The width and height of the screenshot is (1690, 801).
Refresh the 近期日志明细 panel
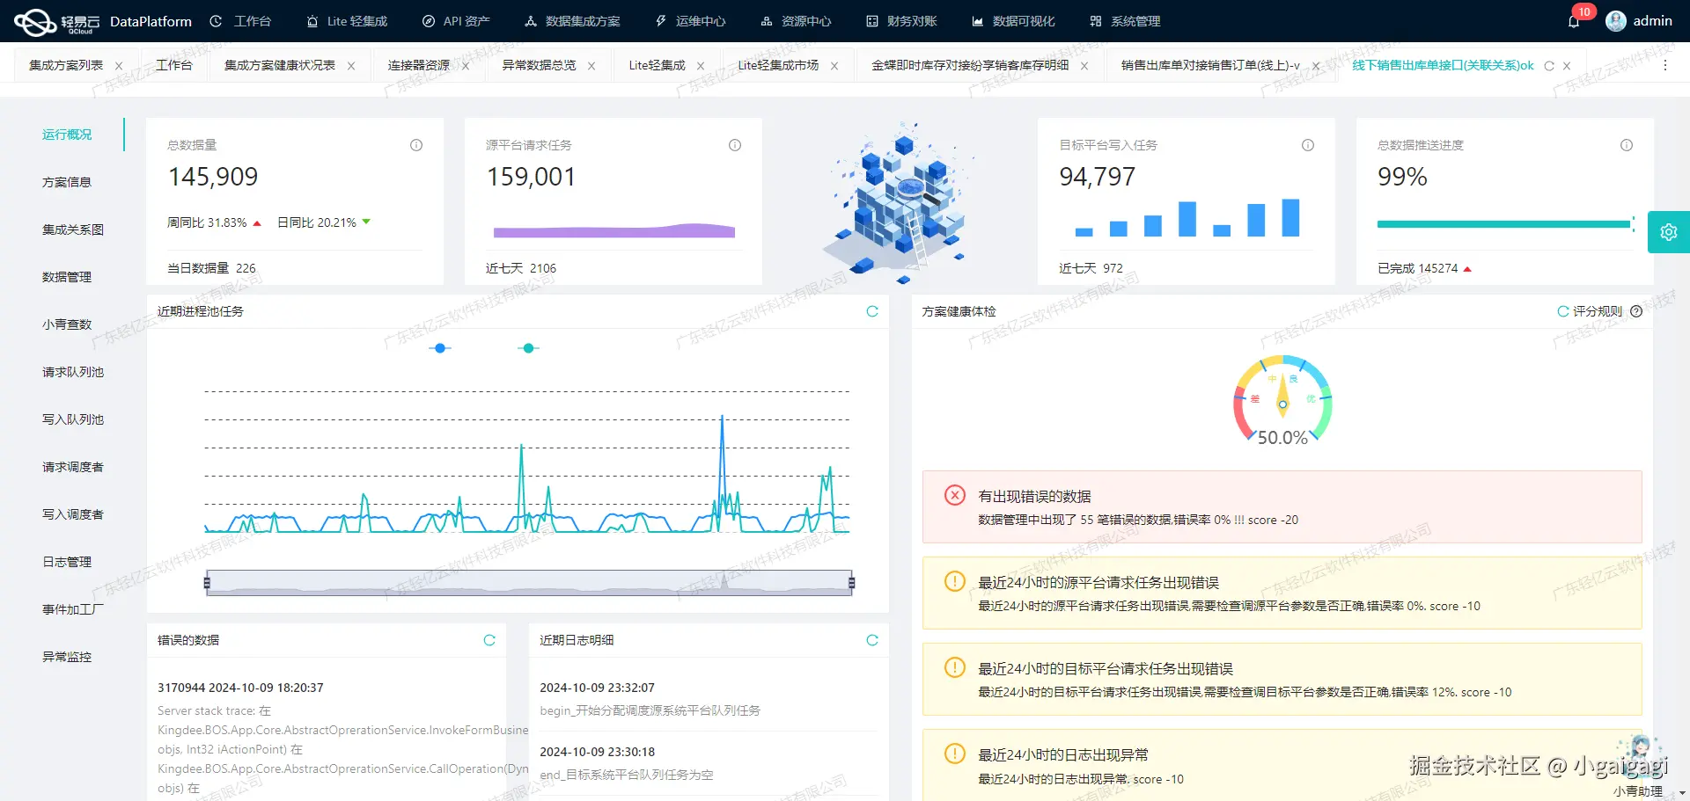click(872, 640)
